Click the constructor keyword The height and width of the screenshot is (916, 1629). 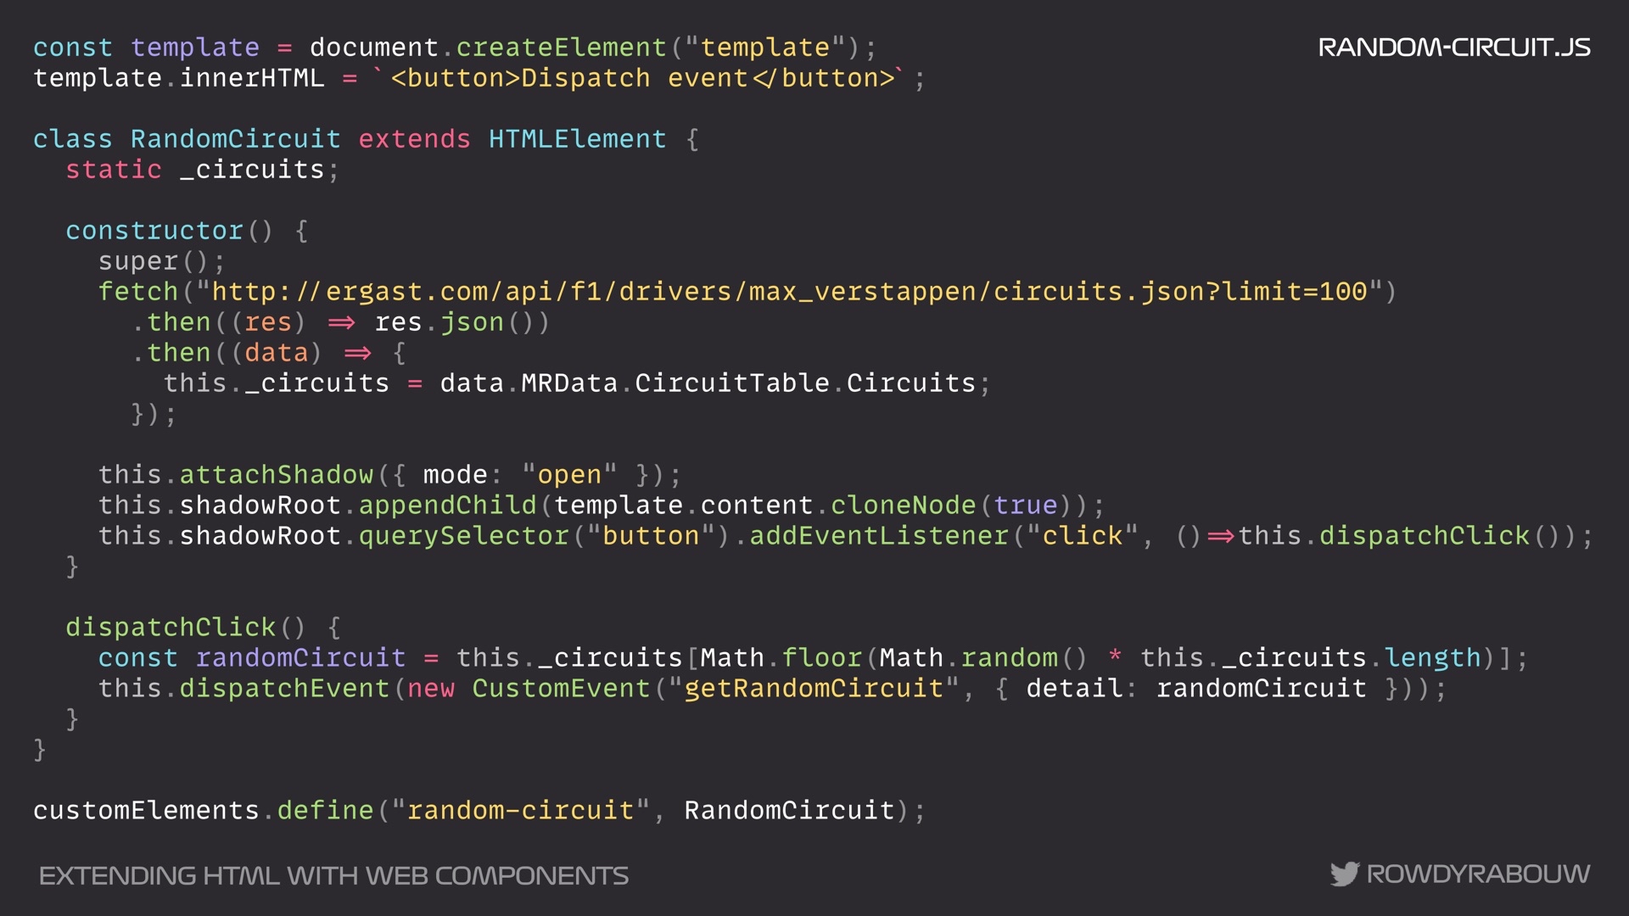pyautogui.click(x=154, y=231)
